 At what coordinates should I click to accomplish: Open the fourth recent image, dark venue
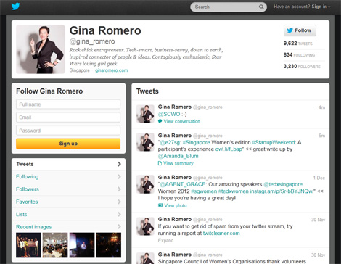pos(108,245)
